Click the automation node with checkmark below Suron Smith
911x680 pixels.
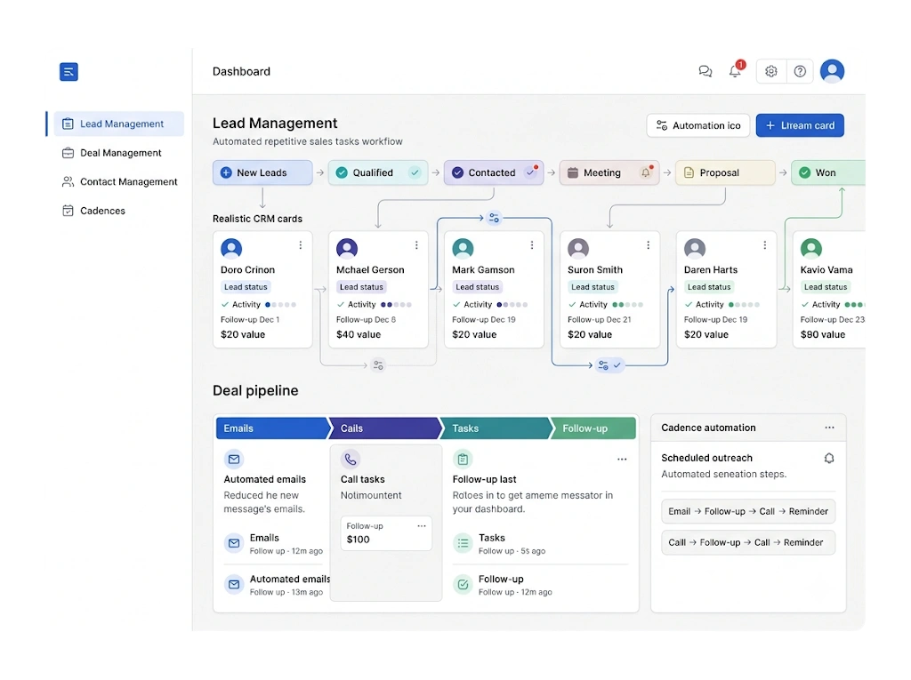(x=609, y=365)
